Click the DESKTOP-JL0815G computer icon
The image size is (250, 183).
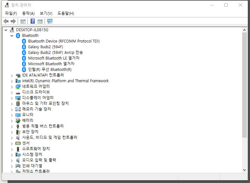(12, 30)
